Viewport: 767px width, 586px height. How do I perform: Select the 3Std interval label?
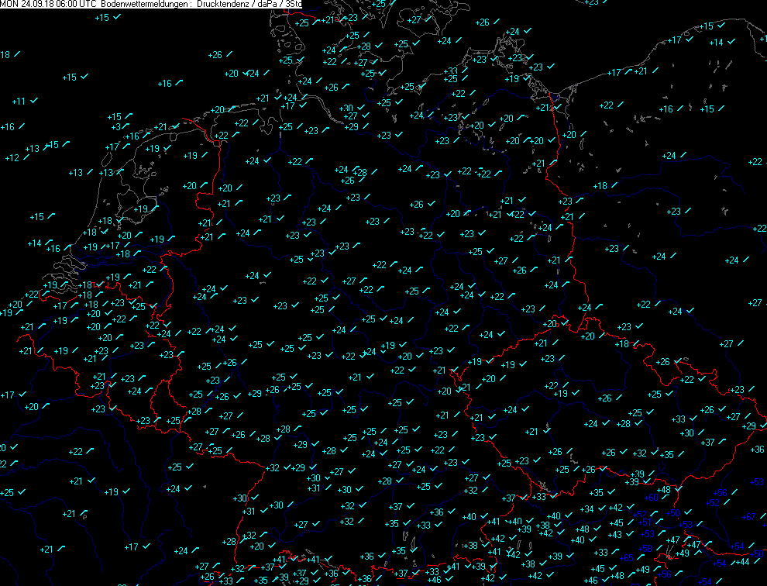coord(294,4)
